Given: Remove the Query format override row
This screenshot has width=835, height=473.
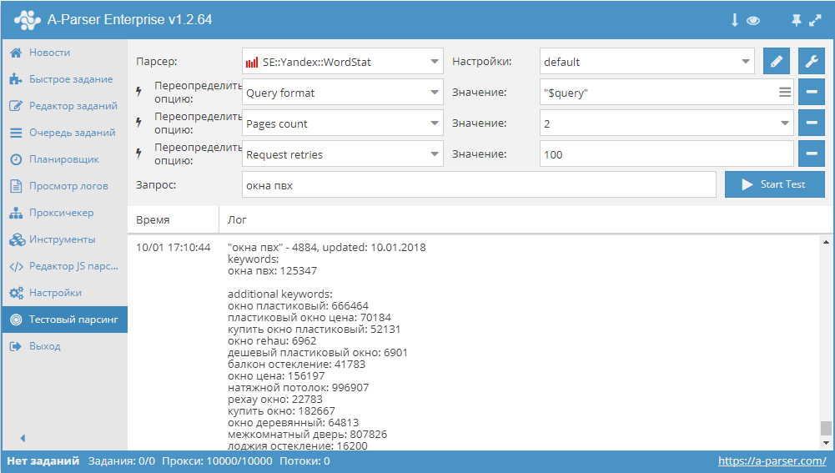Looking at the screenshot, I should [812, 92].
